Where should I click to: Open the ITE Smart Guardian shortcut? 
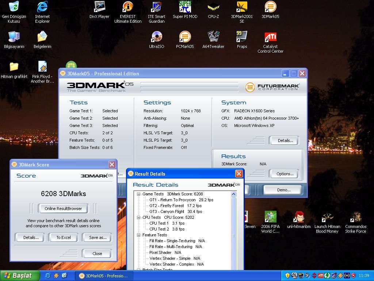point(156,12)
